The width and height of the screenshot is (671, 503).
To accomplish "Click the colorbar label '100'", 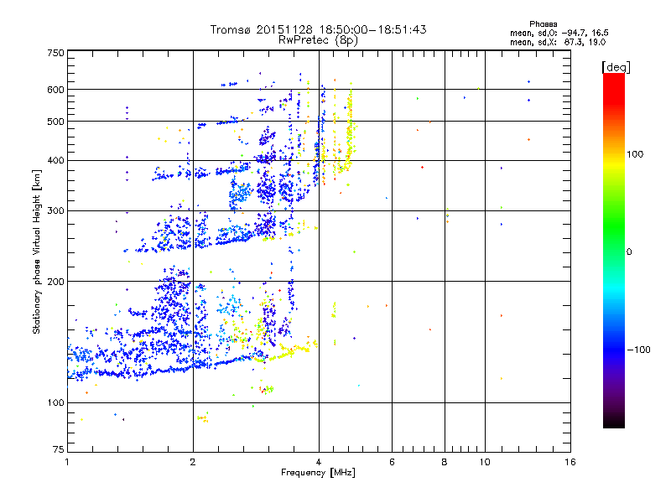I will tap(635, 154).
